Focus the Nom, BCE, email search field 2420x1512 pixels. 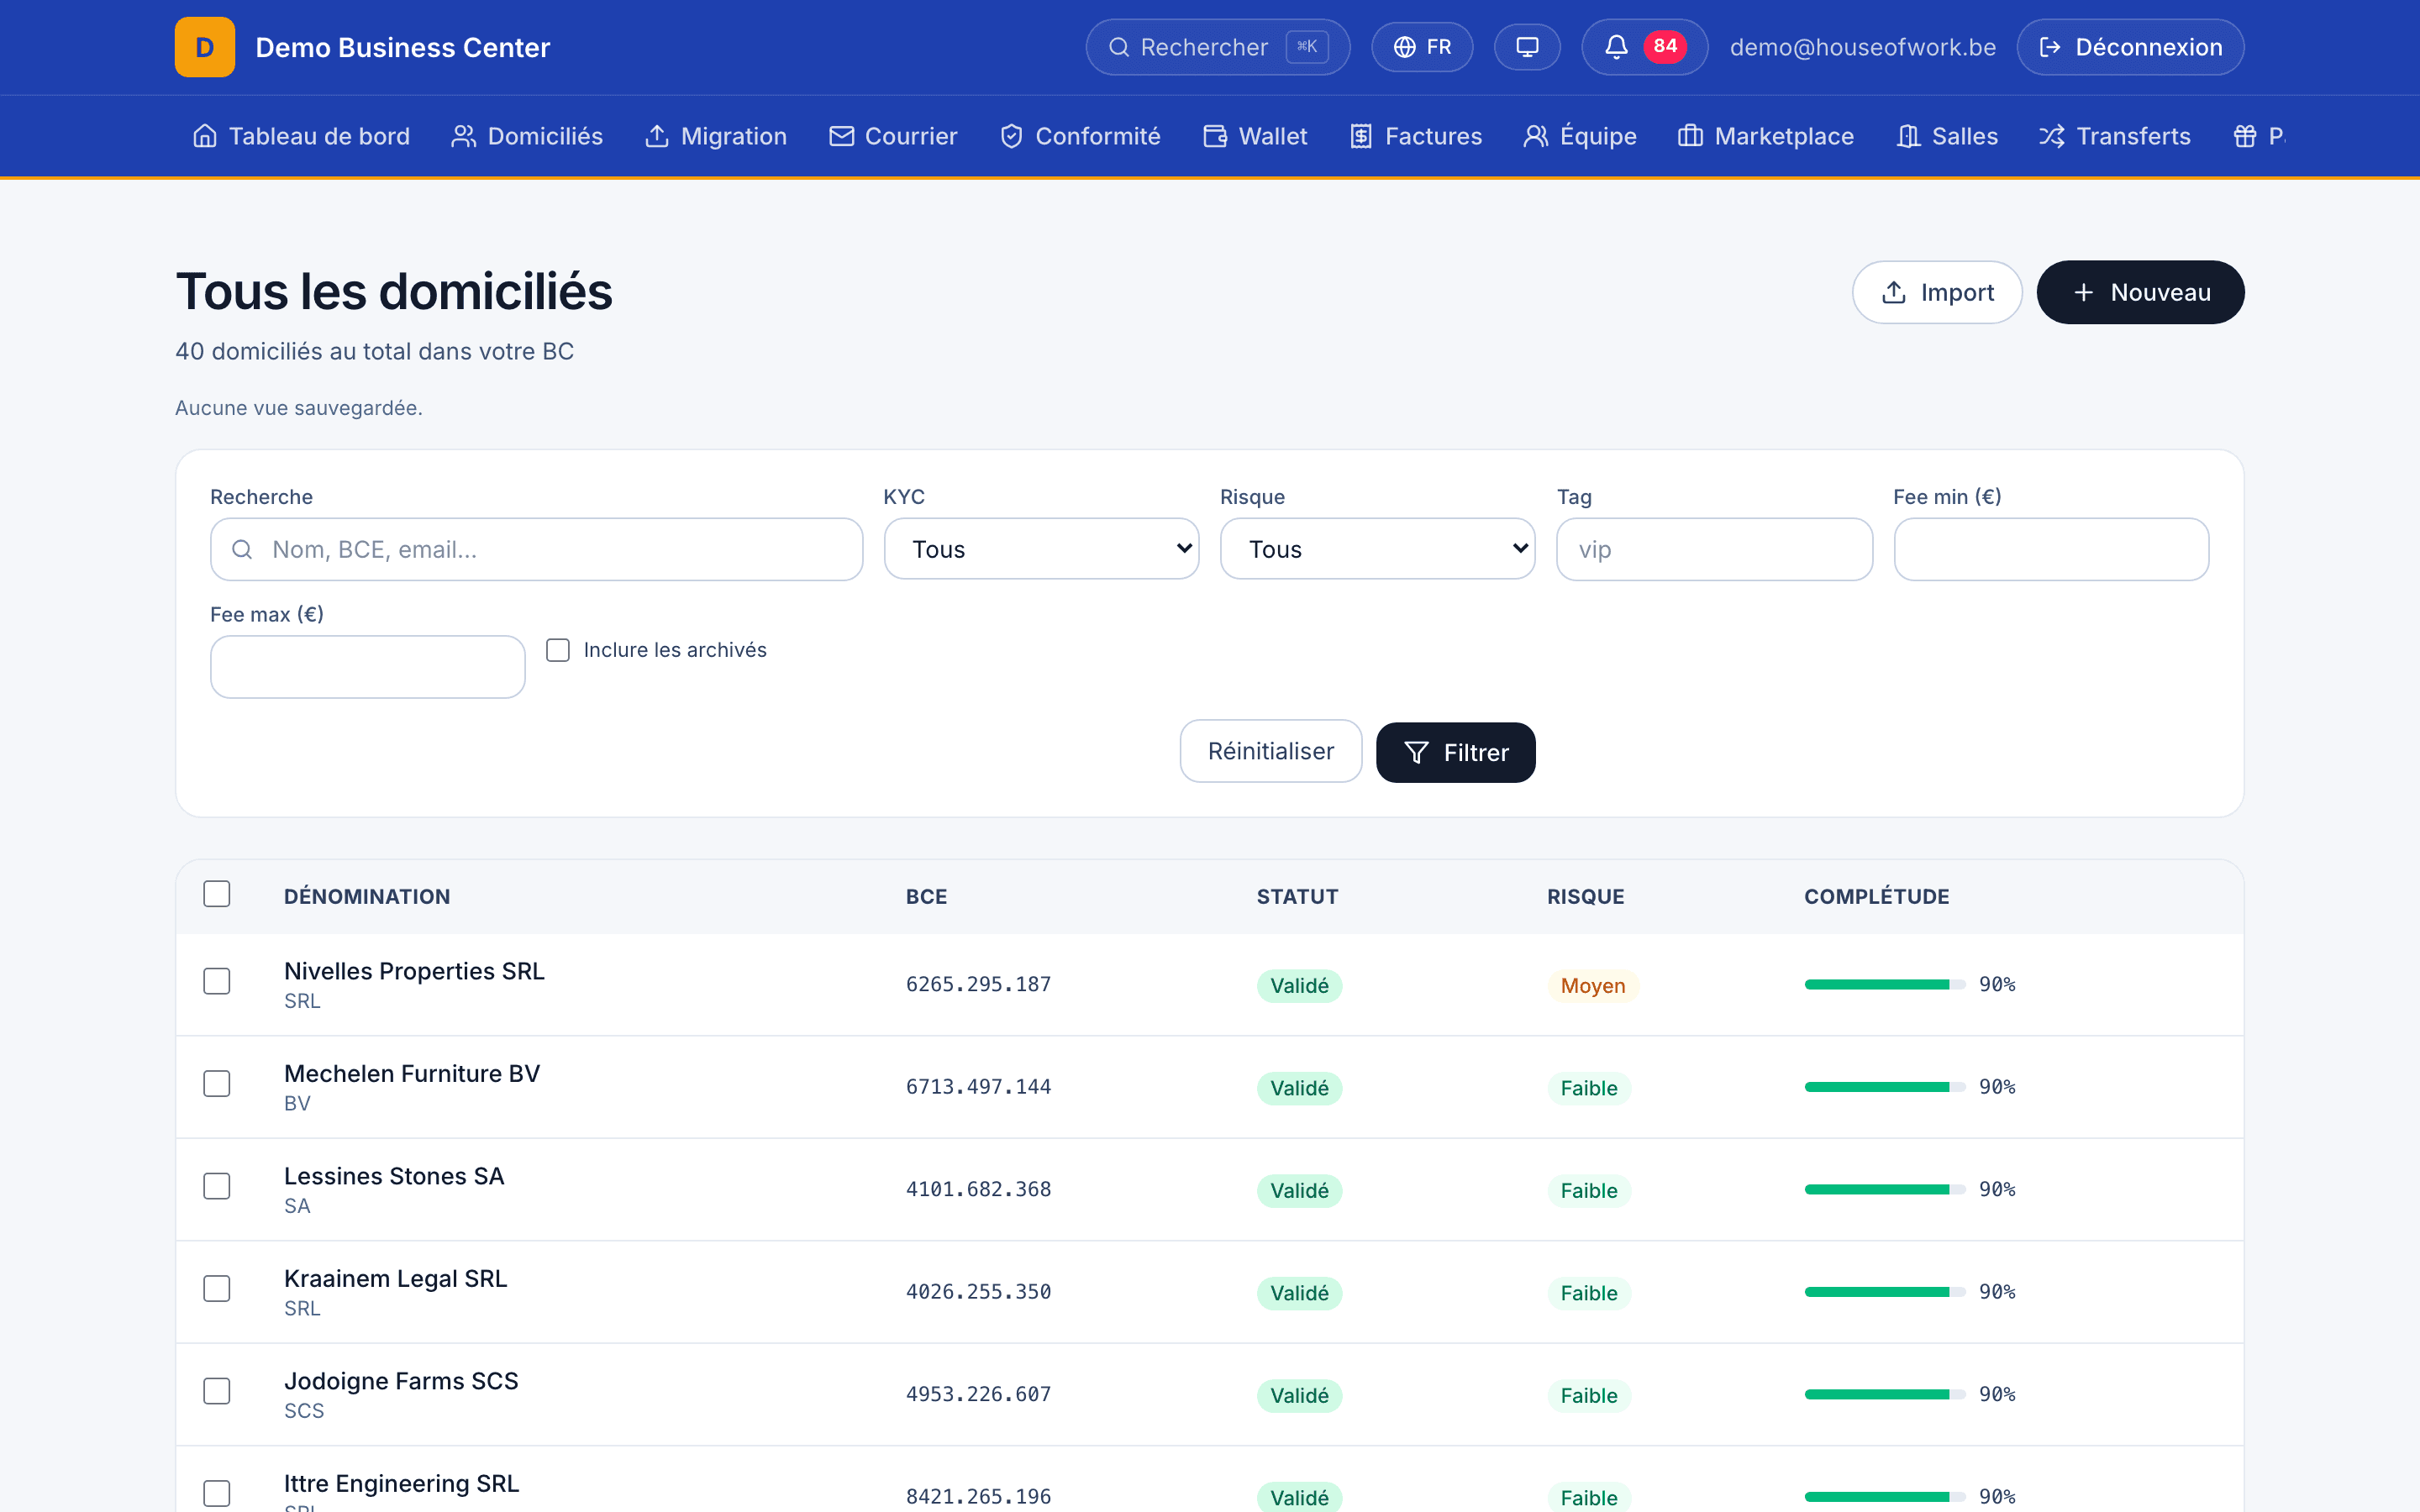click(536, 549)
